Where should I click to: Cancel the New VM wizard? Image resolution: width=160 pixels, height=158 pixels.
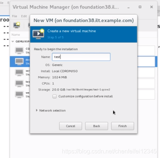click(71, 126)
